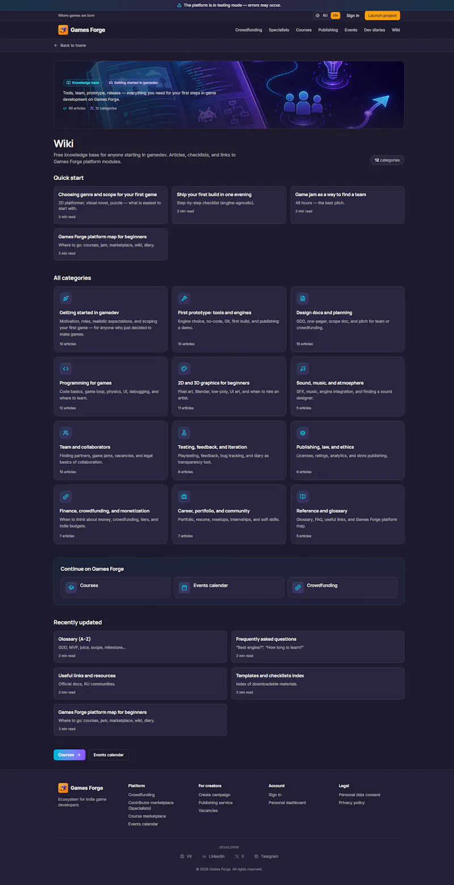Open Courses in the top navigation
The height and width of the screenshot is (885, 454).
pos(304,30)
